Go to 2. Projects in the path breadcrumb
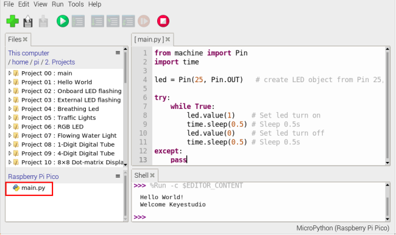Image resolution: width=396 pixels, height=235 pixels. [60, 62]
